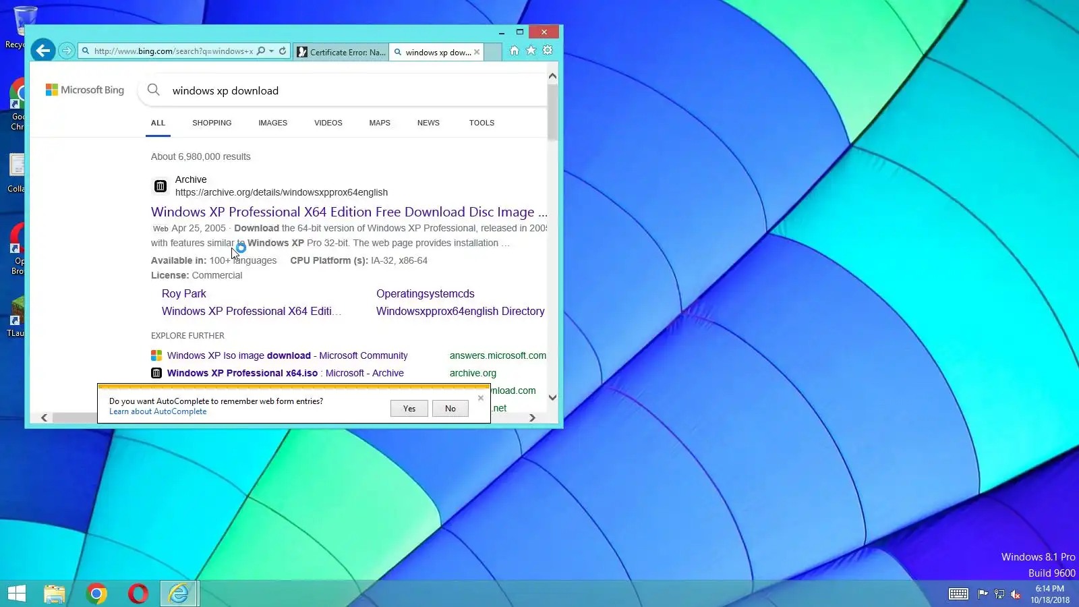Image resolution: width=1079 pixels, height=607 pixels.
Task: Go back with the Internet Explorer back arrow
Action: pos(42,51)
